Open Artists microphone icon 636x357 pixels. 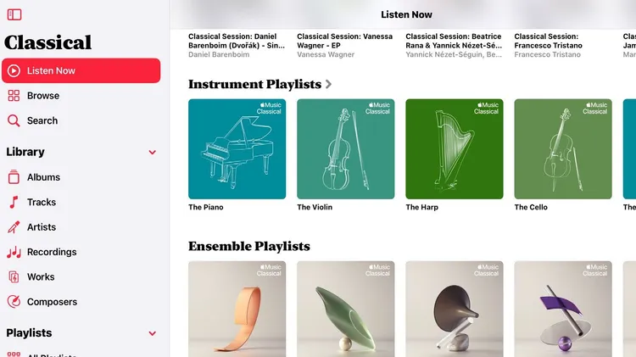click(14, 227)
